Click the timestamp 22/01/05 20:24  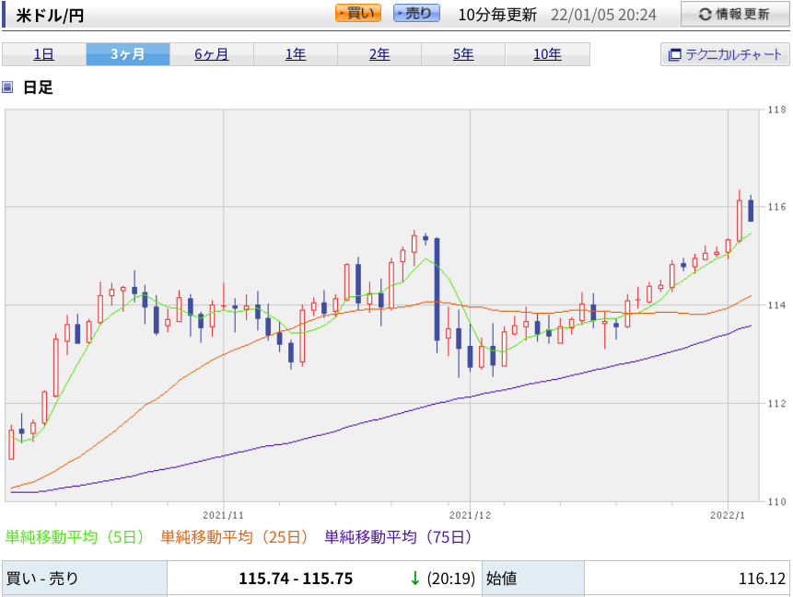(x=603, y=15)
